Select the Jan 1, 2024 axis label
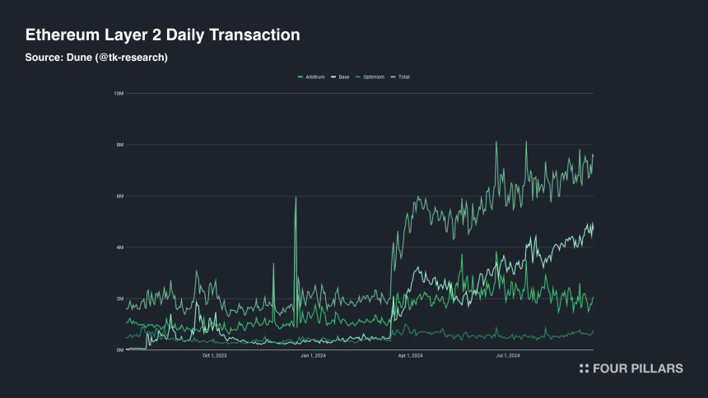 coord(313,355)
